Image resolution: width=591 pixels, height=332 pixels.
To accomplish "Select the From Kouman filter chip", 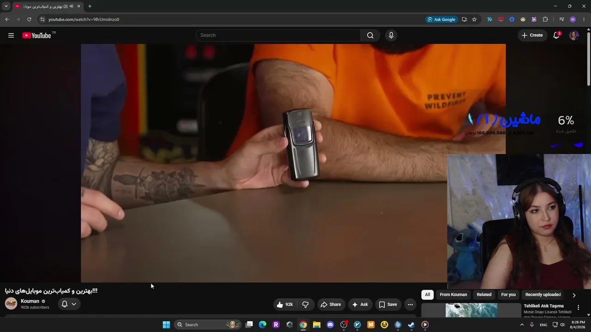I will point(453,295).
